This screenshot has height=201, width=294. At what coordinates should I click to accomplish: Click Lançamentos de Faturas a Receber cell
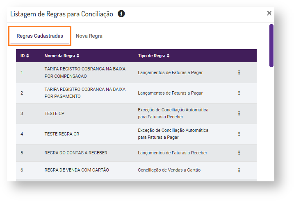click(173, 153)
